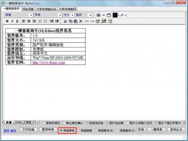
Task: Select the 保留粗体(B) radio button
Action: click(x=96, y=130)
